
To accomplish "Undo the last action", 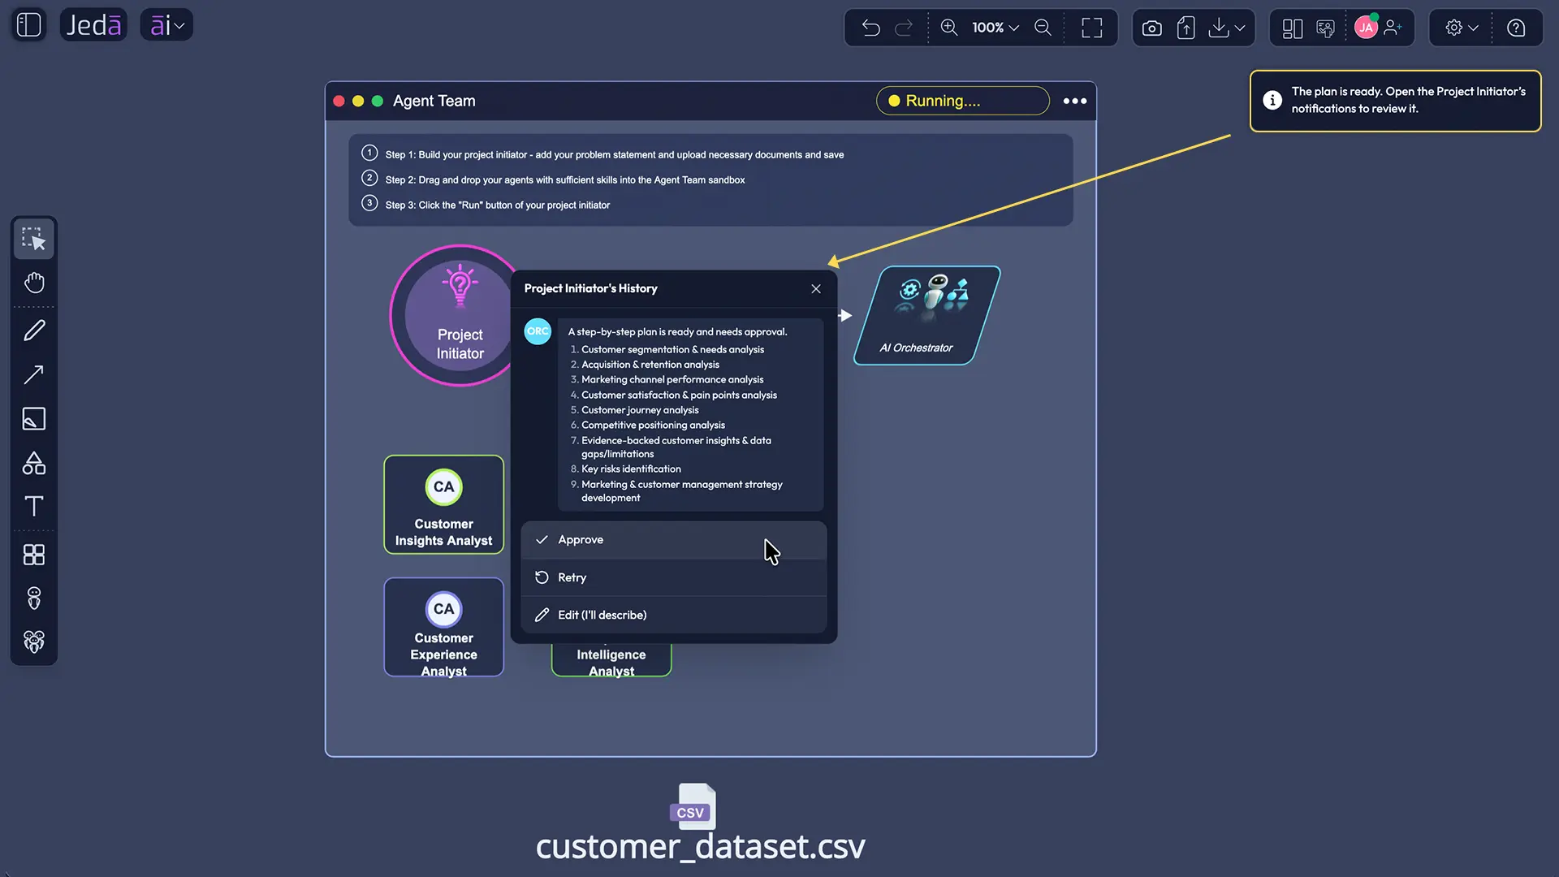I will coord(870,28).
